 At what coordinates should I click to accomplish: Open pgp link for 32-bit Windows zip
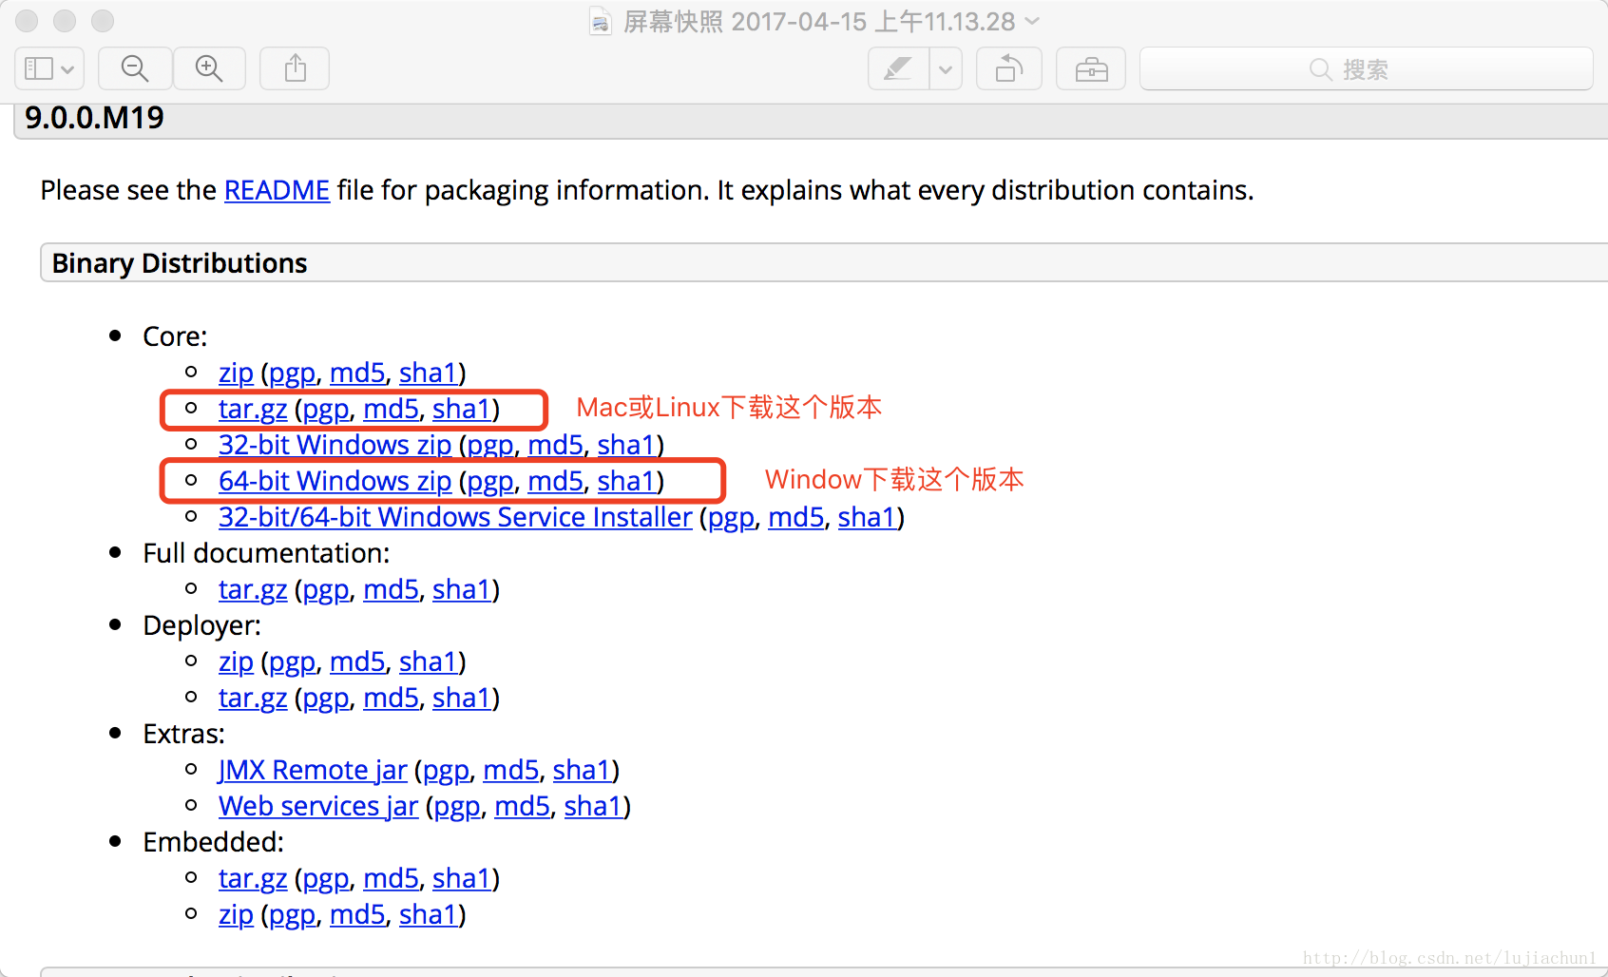click(x=490, y=446)
